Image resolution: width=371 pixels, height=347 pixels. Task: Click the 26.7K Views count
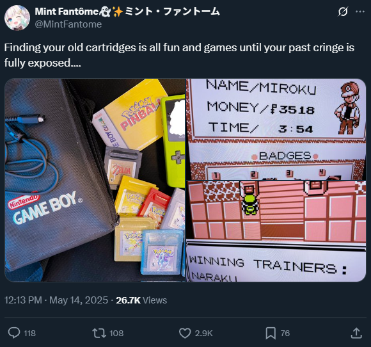(x=141, y=300)
